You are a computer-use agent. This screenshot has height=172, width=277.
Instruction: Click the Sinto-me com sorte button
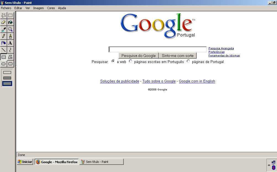pos(178,56)
